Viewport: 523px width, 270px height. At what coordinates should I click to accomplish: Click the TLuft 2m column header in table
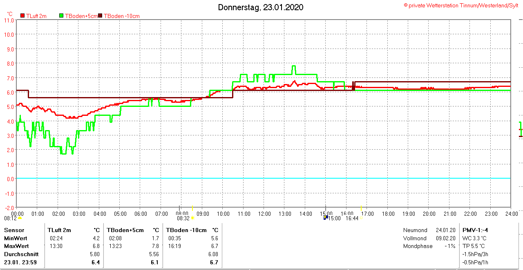click(x=59, y=230)
